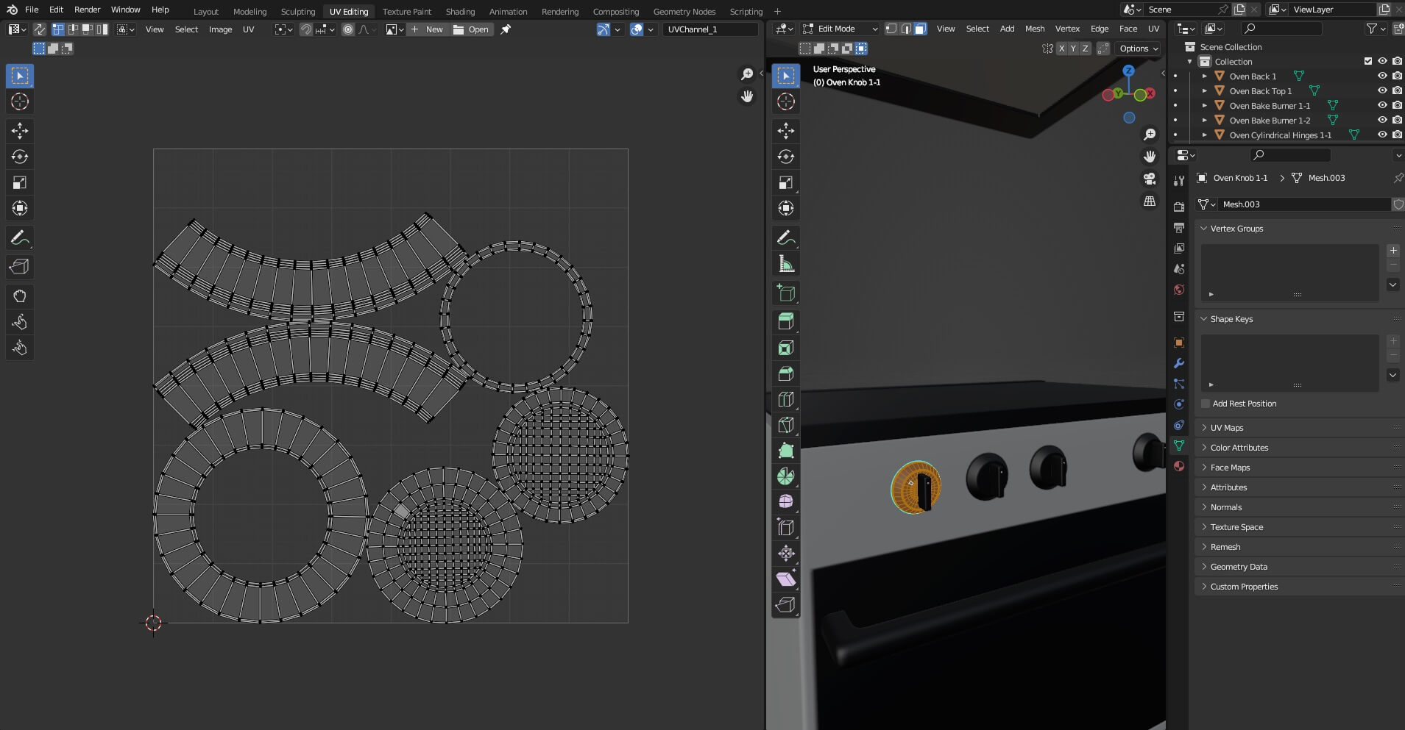Switch to the Shading workspace tab
Image resolution: width=1405 pixels, height=730 pixels.
click(x=460, y=11)
